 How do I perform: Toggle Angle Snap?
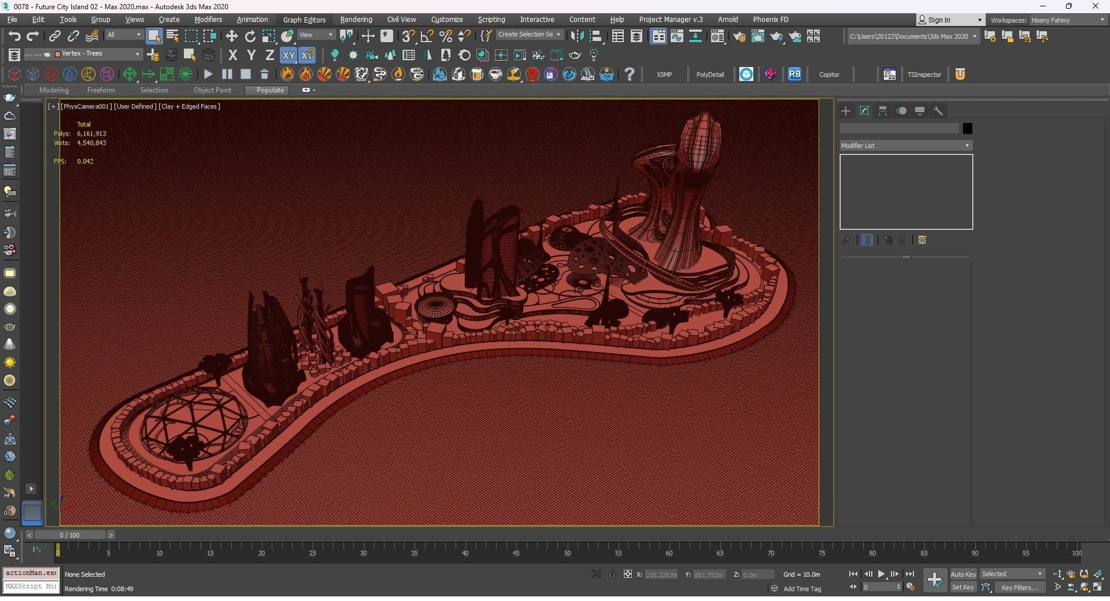pyautogui.click(x=427, y=36)
